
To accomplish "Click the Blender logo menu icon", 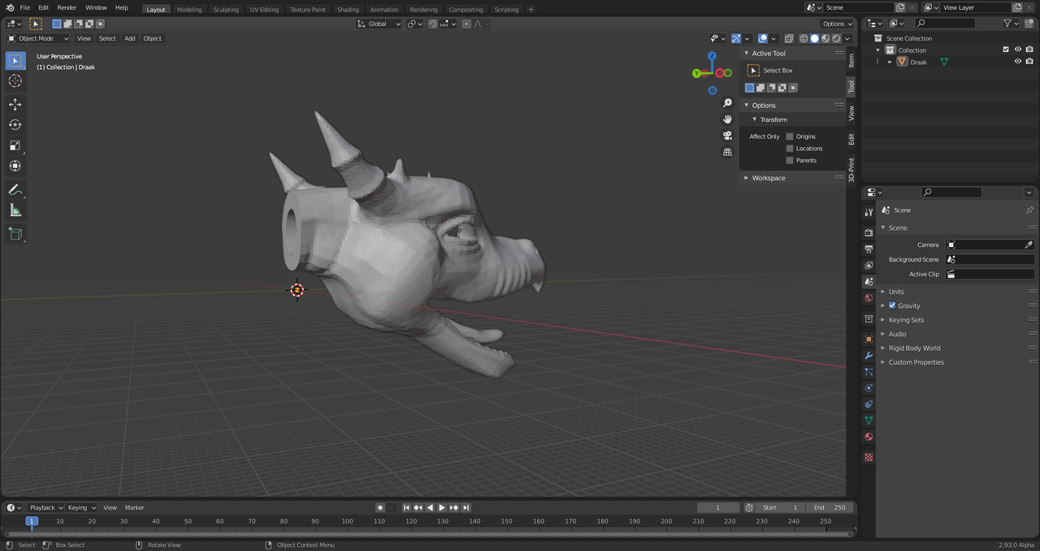I will 9,7.
